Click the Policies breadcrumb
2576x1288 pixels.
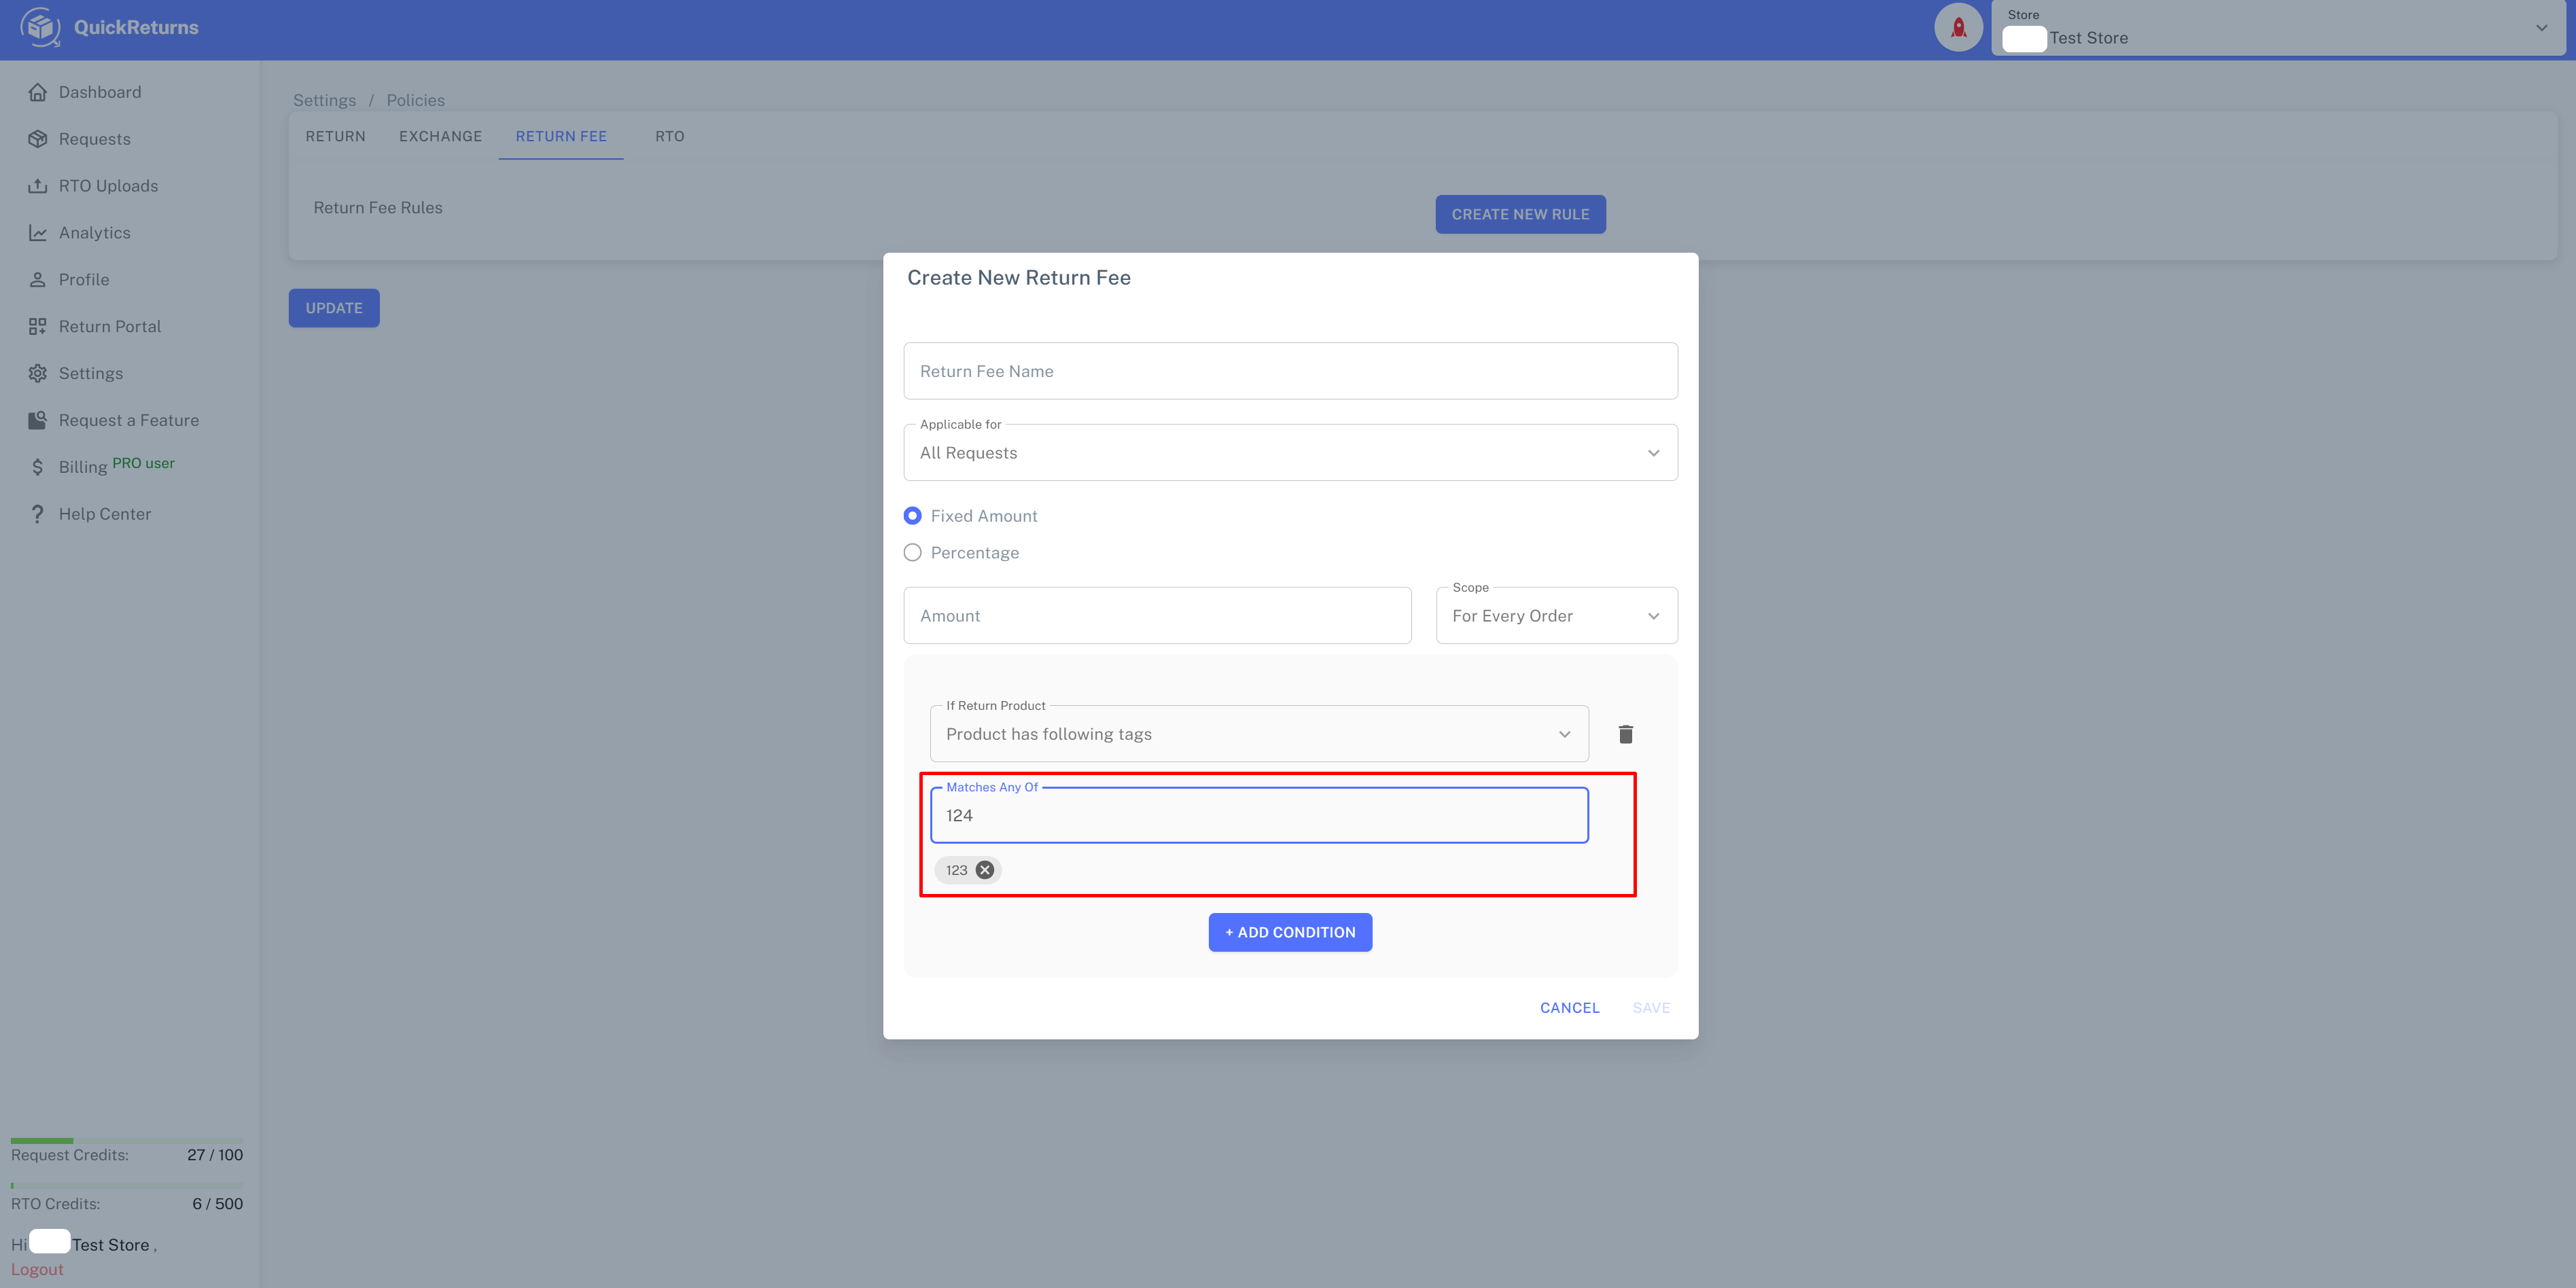[x=416, y=100]
